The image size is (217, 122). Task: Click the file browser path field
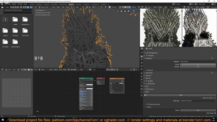click(x=17, y=10)
